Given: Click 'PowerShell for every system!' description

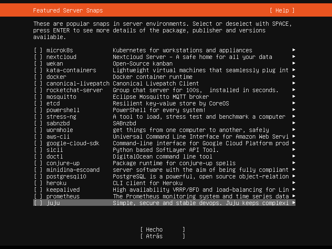Looking at the screenshot, I should point(159,110).
